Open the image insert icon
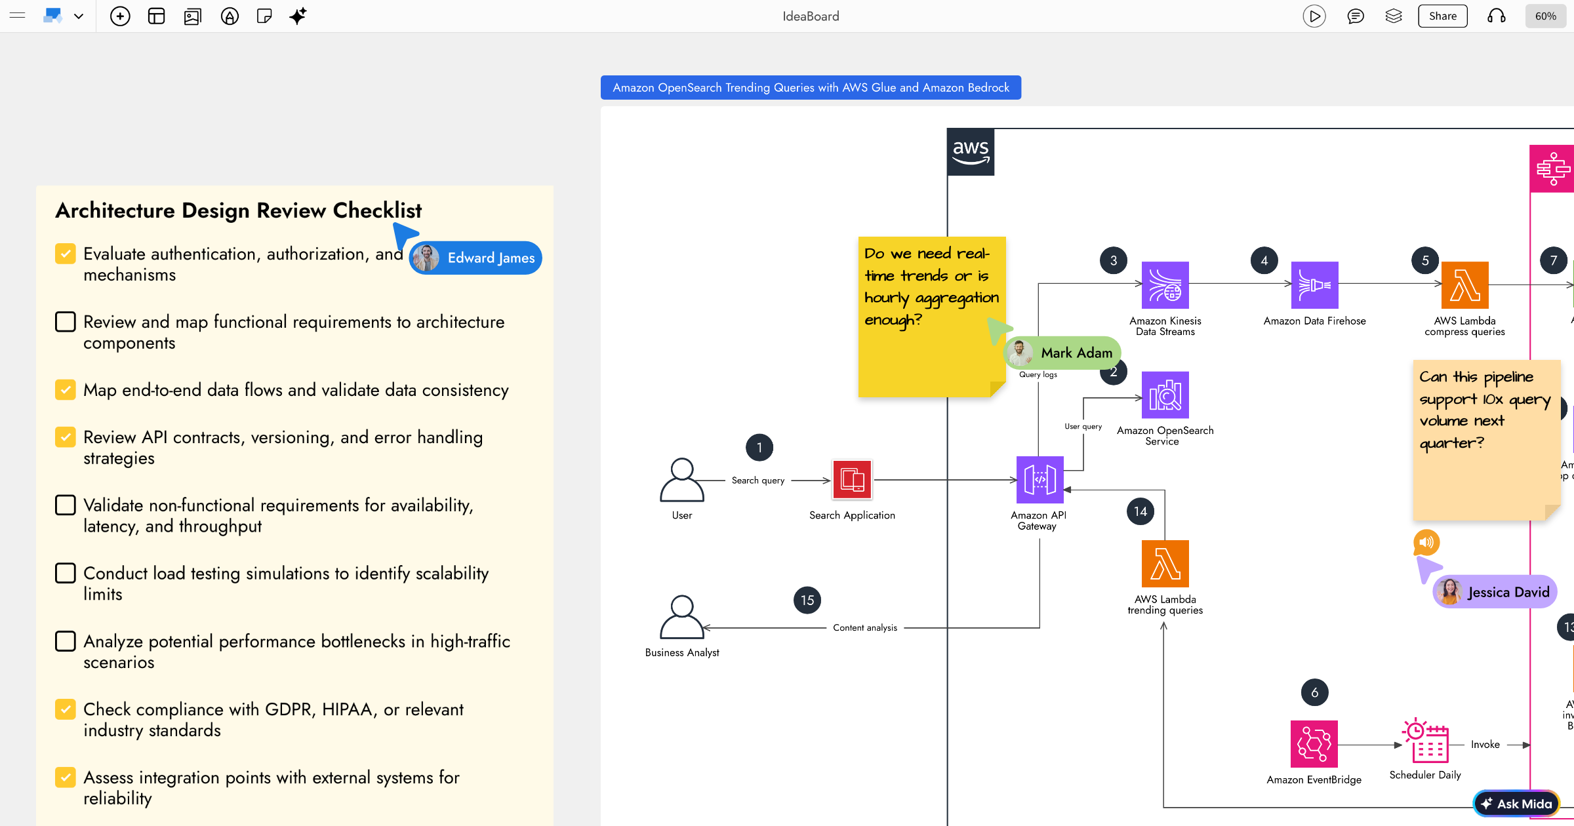Screen dimensions: 1574x826 (x=193, y=16)
